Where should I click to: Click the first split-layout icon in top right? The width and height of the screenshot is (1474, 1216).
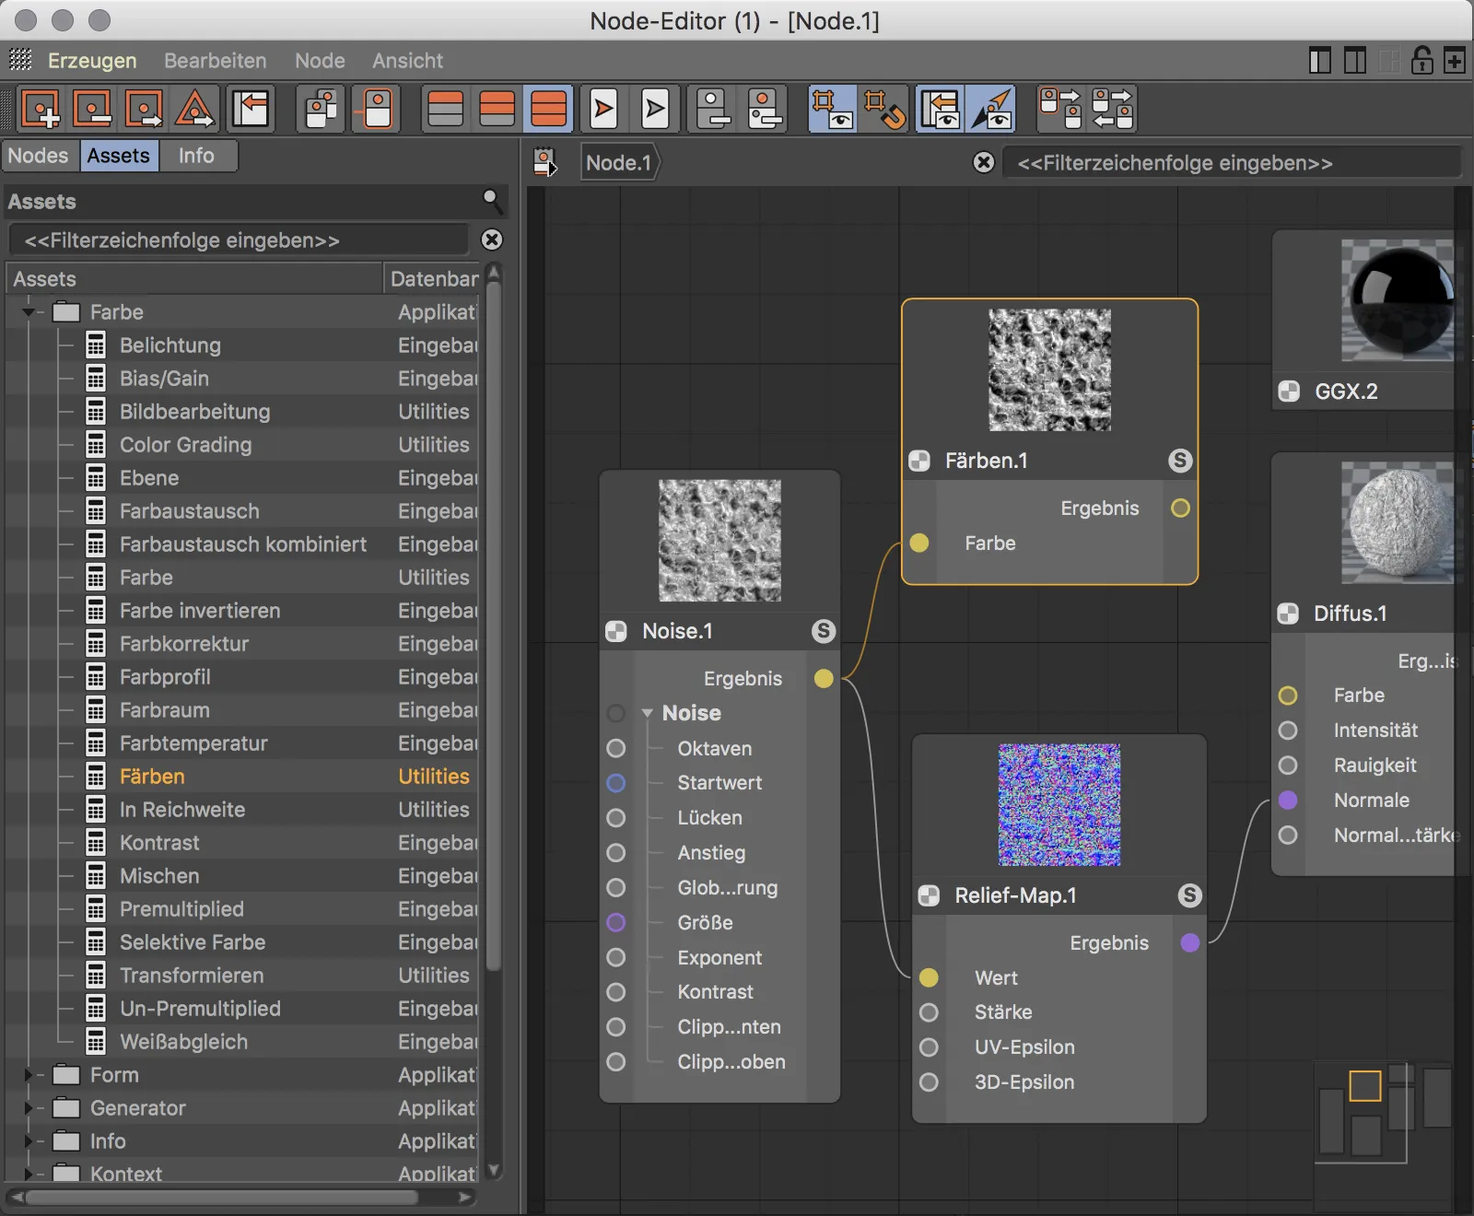(1320, 61)
